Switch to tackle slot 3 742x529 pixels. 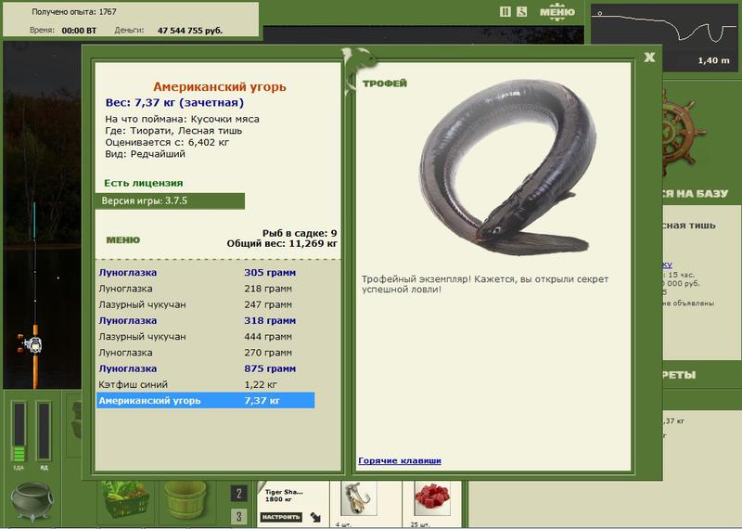coord(239,516)
